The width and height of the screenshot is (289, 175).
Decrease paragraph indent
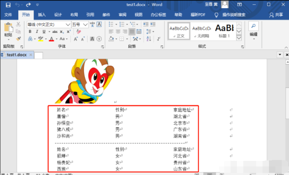(x=146, y=24)
